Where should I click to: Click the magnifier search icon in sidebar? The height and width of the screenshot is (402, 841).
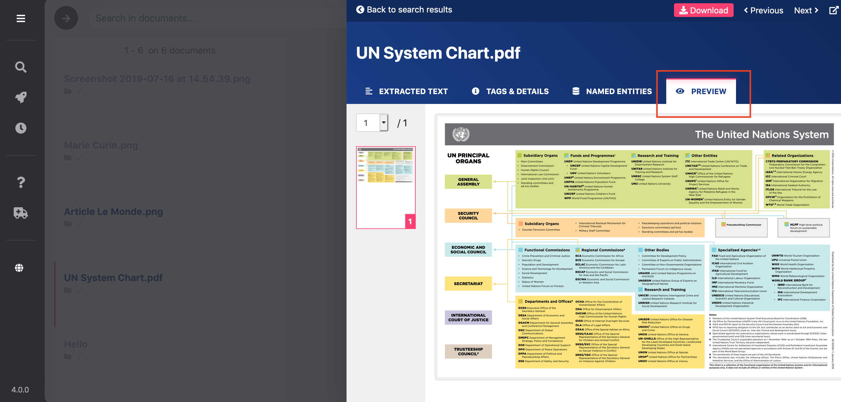pyautogui.click(x=21, y=67)
